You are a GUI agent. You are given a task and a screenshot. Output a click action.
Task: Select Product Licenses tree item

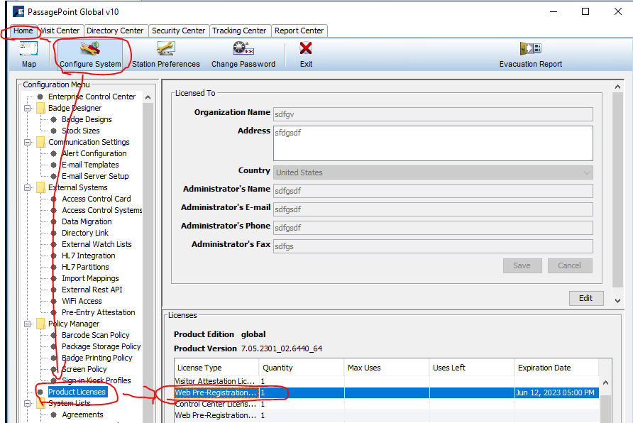click(77, 392)
